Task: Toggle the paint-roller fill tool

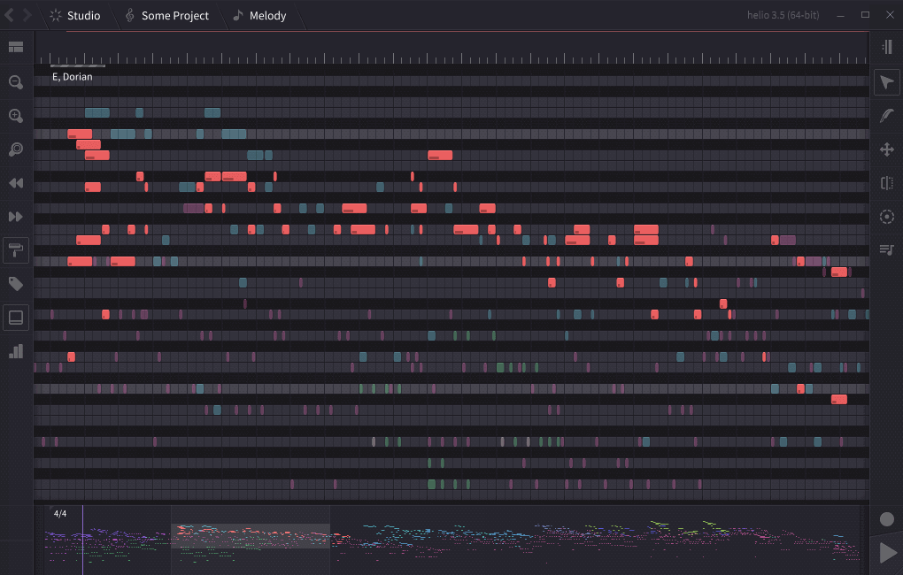Action: [15, 249]
